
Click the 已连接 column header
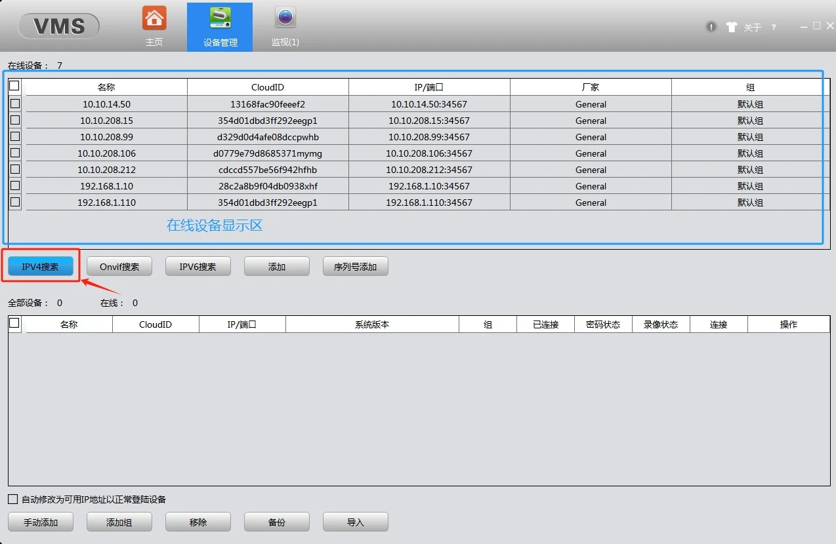545,324
